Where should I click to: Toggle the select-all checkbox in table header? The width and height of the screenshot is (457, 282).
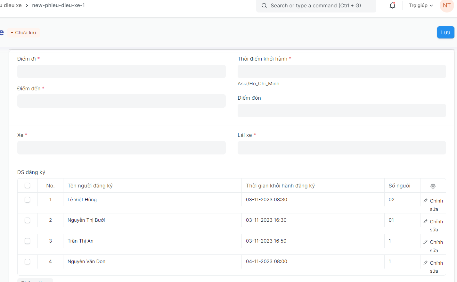pos(28,186)
